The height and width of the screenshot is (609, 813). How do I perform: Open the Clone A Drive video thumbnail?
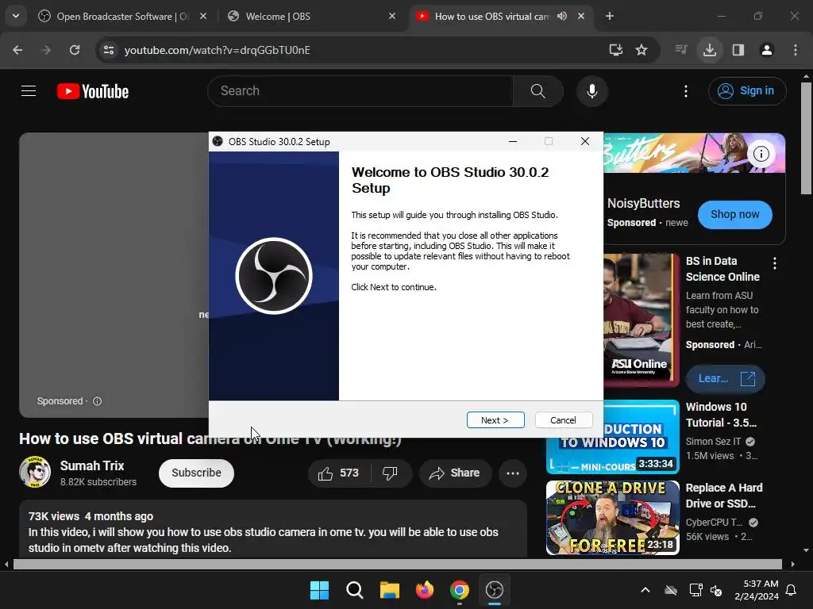click(x=612, y=517)
